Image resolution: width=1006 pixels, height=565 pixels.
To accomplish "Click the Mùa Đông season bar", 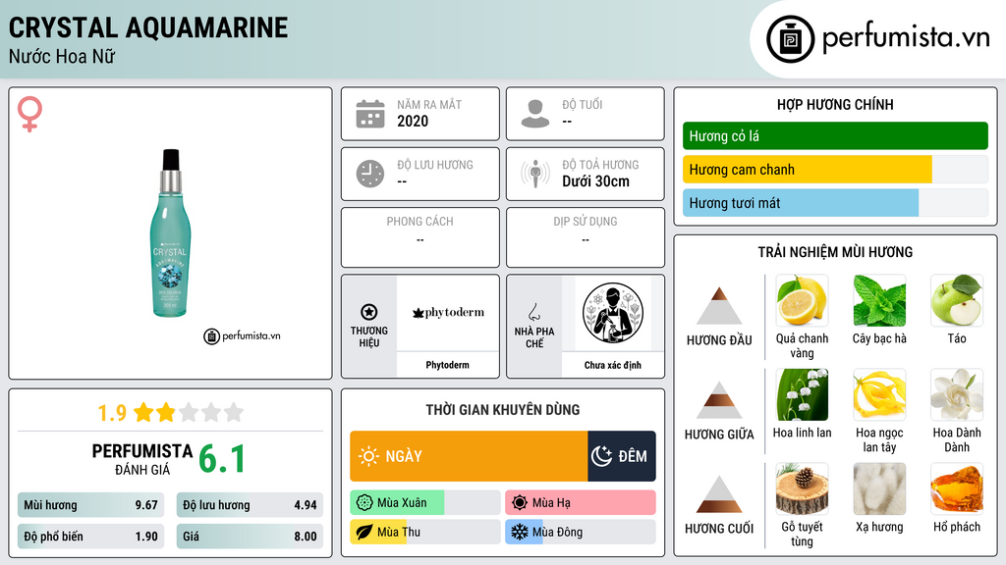I will click(x=581, y=532).
